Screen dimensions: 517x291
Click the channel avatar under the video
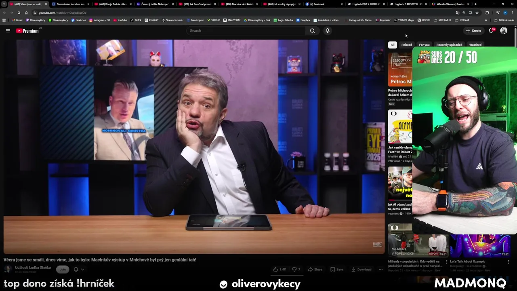click(8, 270)
